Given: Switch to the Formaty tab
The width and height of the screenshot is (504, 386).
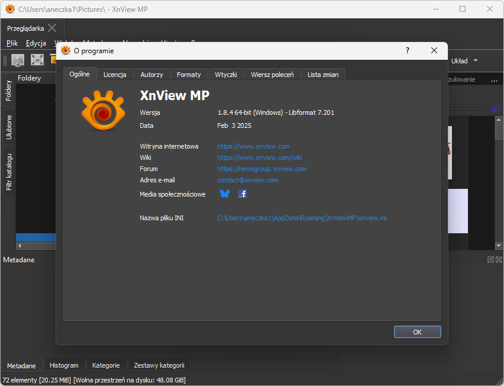Looking at the screenshot, I should click(189, 75).
